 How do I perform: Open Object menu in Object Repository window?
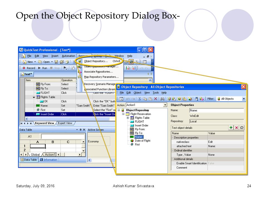pos(137,93)
